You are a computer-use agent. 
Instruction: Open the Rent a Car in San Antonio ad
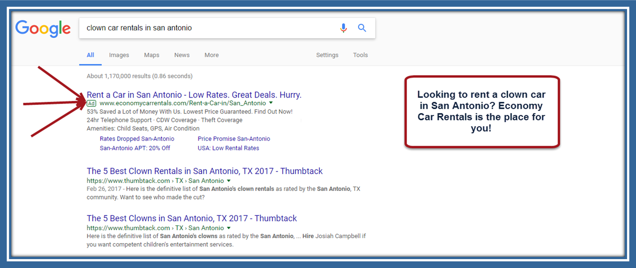(x=194, y=95)
